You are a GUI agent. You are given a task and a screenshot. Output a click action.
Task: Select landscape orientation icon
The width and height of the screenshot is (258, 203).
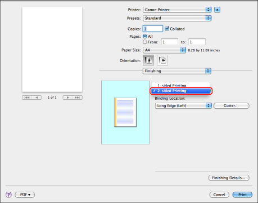[162, 60]
